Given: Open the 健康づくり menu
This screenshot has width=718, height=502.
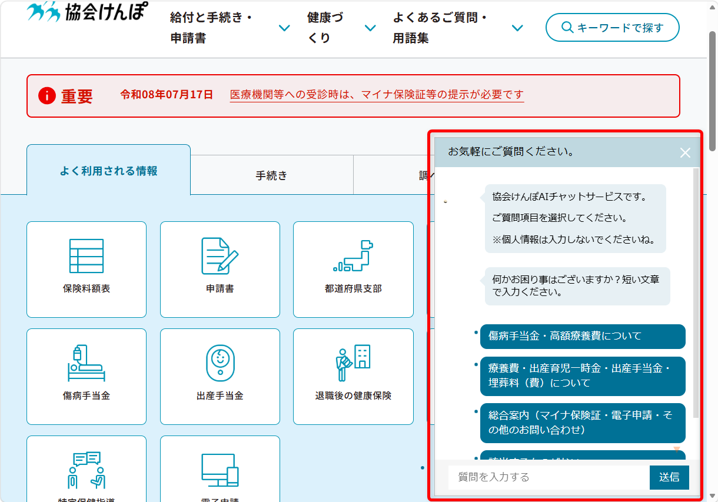Looking at the screenshot, I should pyautogui.click(x=341, y=28).
